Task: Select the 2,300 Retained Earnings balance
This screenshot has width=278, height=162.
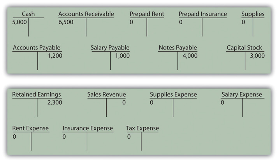Action: [55, 102]
